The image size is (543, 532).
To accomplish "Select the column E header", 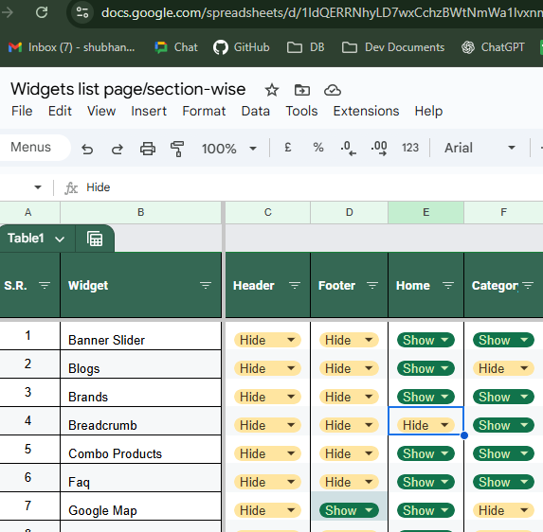I will 425,212.
